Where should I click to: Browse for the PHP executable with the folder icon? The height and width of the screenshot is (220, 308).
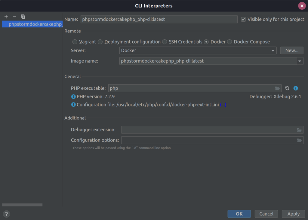277,88
